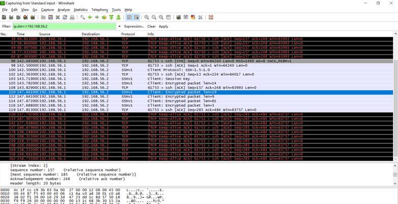Select packet 105 Encrypted packet len=14

196,83
